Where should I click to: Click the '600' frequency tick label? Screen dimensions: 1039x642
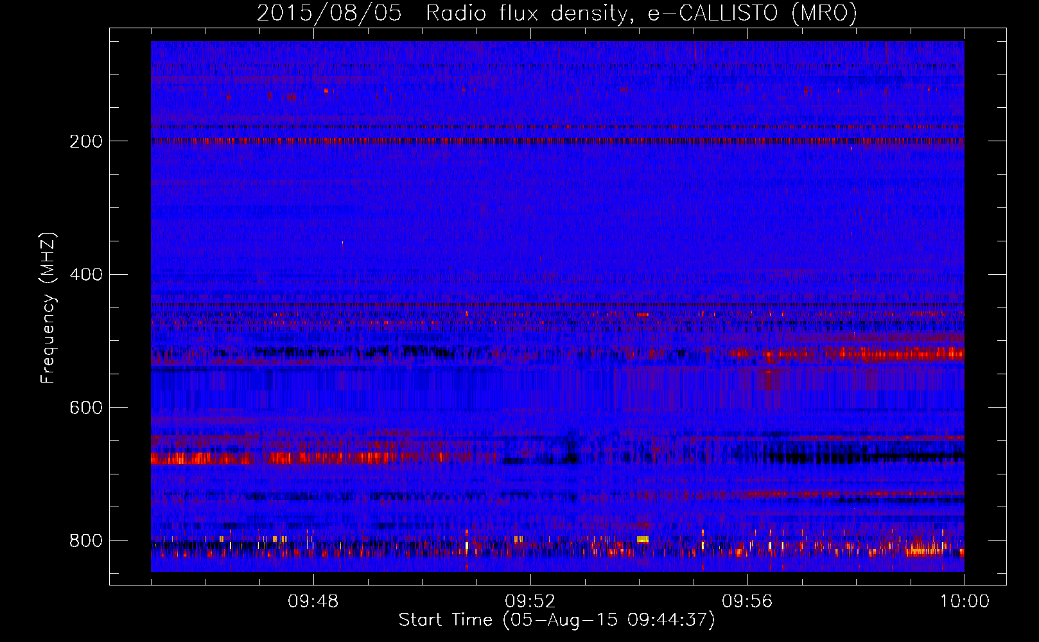(x=86, y=408)
